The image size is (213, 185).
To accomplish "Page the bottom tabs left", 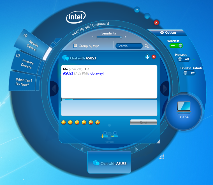I will (x=82, y=149).
